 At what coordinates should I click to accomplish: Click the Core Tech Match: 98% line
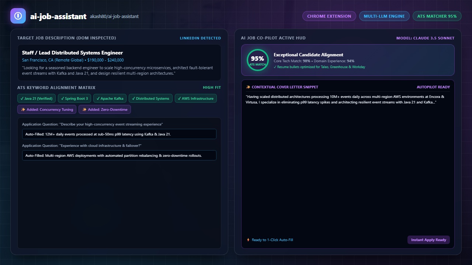(x=314, y=61)
